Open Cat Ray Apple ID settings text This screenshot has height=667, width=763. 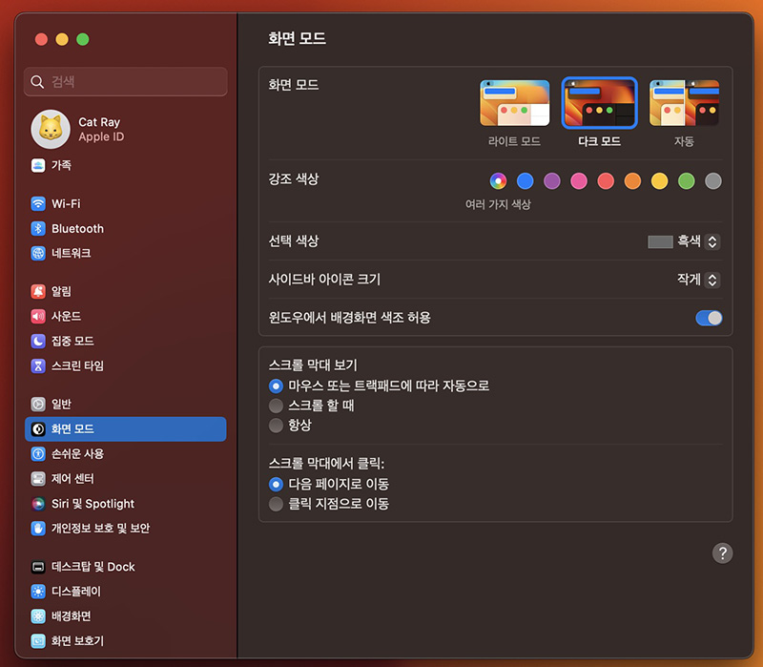101,130
